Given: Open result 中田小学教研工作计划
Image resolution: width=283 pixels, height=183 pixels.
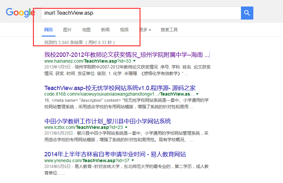Looking at the screenshot, I should click(108, 121).
